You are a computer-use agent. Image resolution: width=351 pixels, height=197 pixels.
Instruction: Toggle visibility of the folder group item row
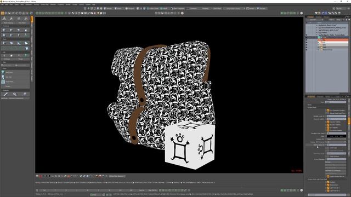pos(307,50)
